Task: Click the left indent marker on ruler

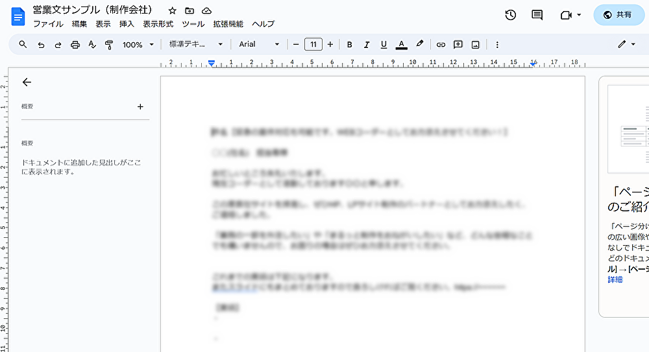Action: pyautogui.click(x=212, y=64)
